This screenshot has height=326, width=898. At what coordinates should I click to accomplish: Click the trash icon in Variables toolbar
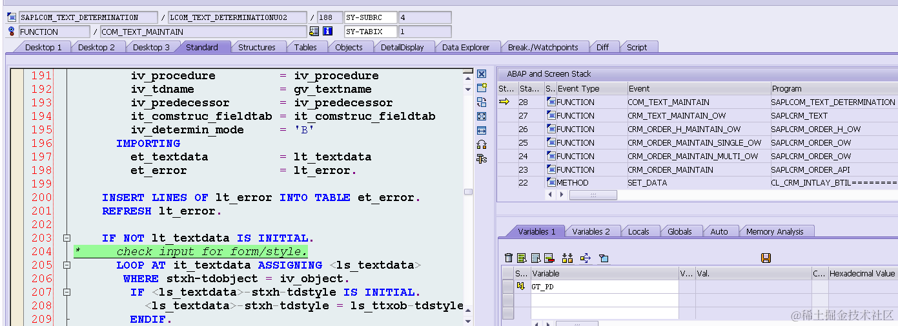coord(509,258)
